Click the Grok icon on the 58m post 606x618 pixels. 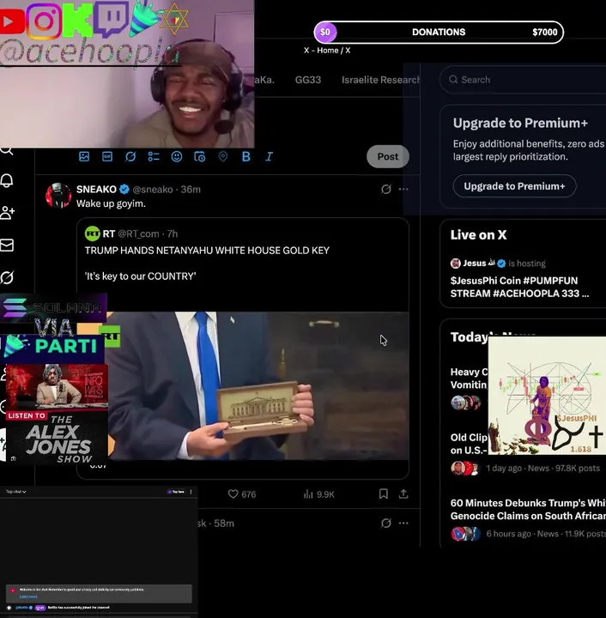[385, 523]
